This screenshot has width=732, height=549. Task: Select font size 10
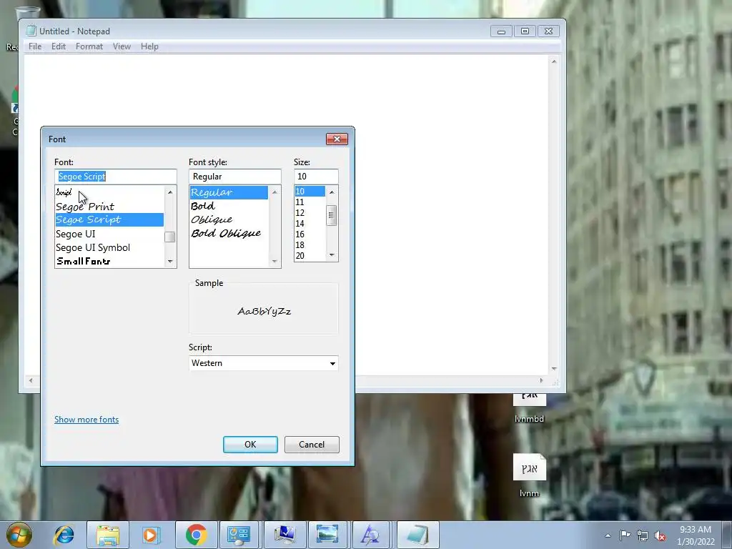(310, 192)
